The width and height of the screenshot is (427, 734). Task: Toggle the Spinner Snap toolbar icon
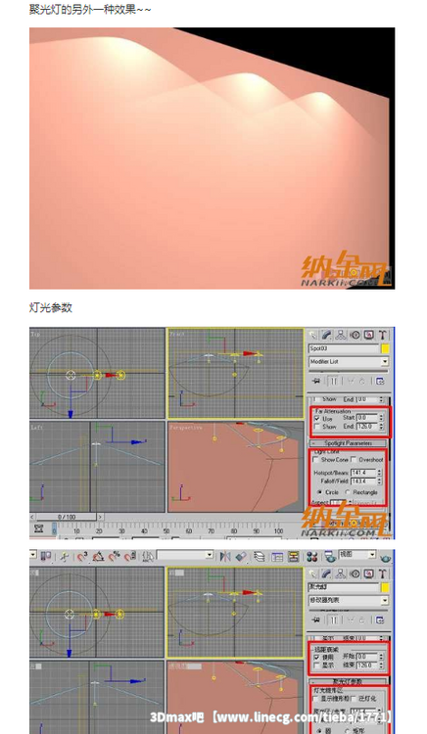click(130, 556)
